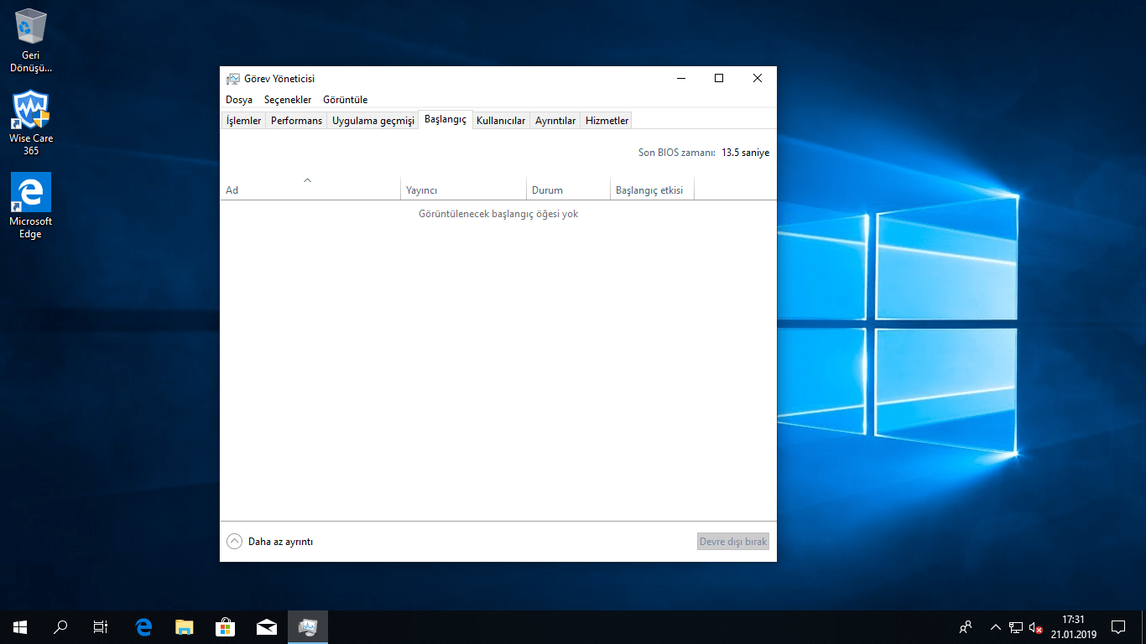
Task: Open the People icon in system tray
Action: [966, 627]
